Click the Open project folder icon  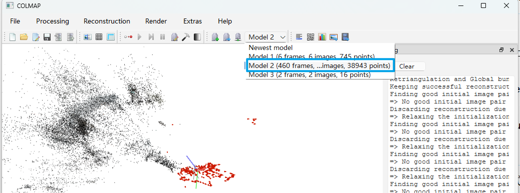click(24, 36)
